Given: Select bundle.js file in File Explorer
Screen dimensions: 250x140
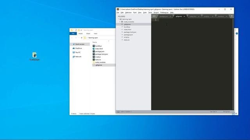Looking at the screenshot, I should (x=97, y=46).
